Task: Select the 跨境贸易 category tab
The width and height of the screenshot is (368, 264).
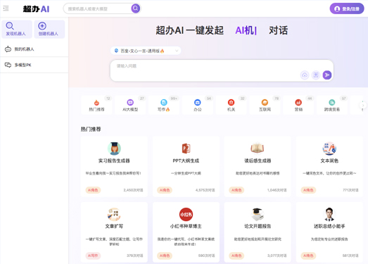Action: [332, 105]
